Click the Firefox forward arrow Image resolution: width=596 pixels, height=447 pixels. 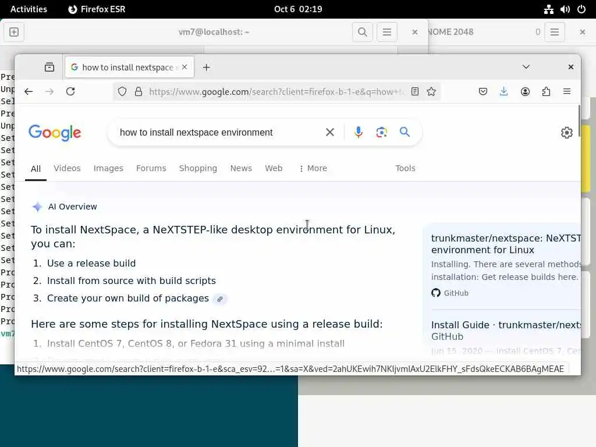[x=49, y=91]
